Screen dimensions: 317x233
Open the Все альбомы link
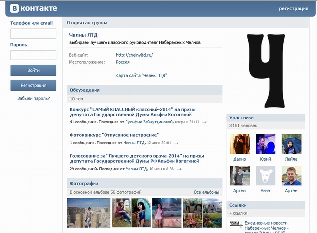coord(207,192)
